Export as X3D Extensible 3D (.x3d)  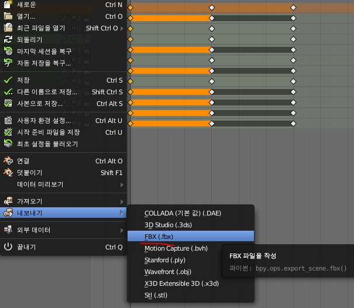(191, 283)
